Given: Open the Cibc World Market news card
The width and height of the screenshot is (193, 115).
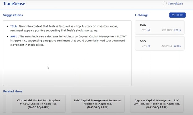Looking at the screenshot, I should point(39,104).
